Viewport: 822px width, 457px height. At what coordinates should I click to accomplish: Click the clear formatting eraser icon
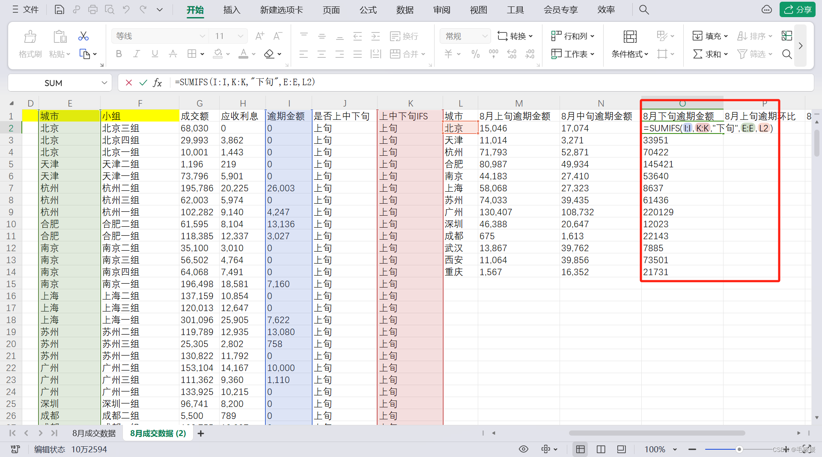click(269, 54)
